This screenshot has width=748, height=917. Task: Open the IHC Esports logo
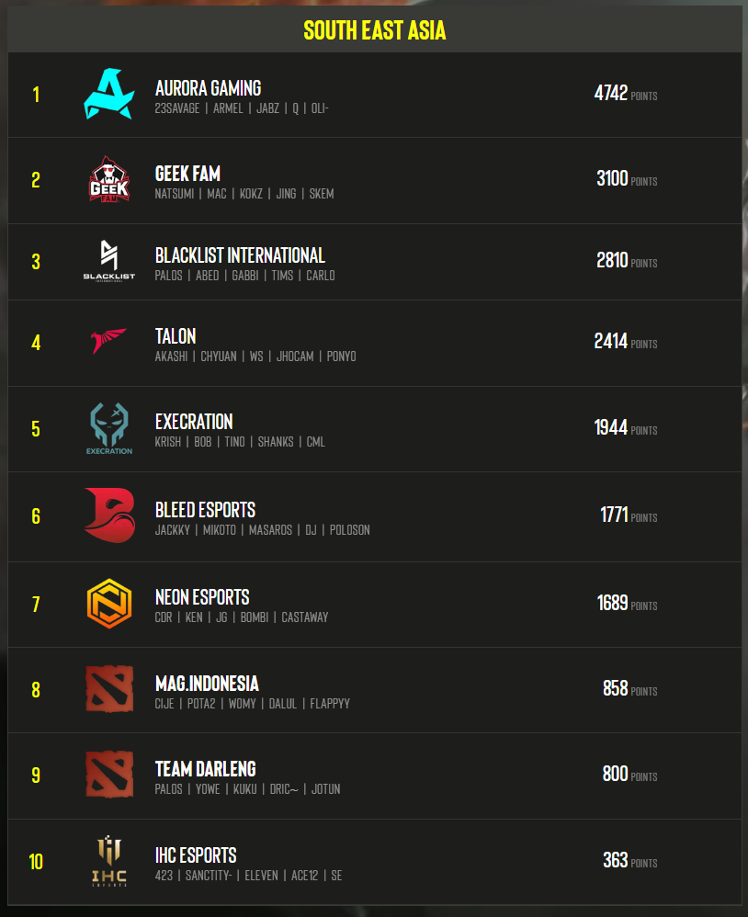(109, 861)
